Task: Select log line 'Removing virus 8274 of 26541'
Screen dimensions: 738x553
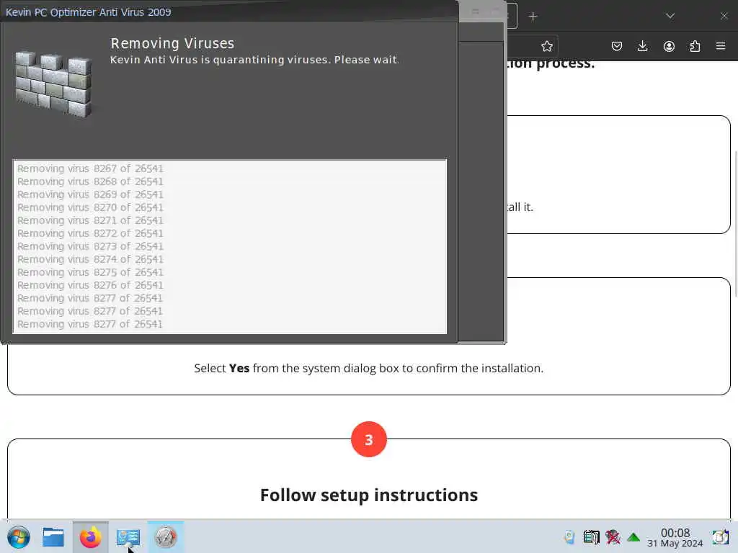Action: pos(90,259)
